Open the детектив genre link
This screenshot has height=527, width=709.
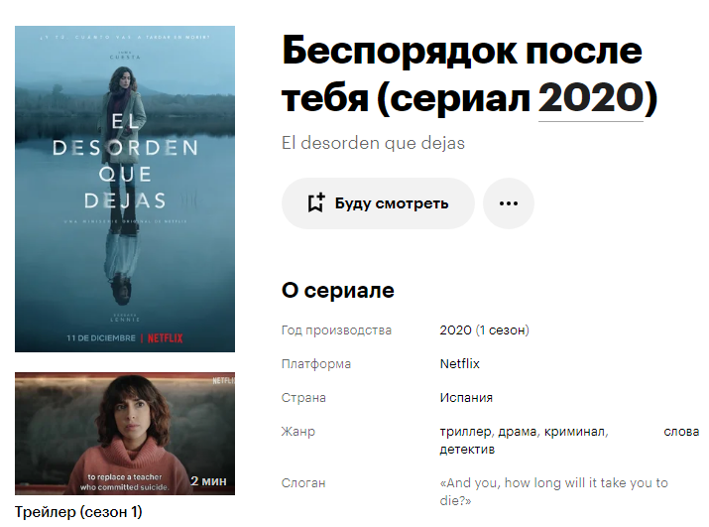(x=467, y=450)
